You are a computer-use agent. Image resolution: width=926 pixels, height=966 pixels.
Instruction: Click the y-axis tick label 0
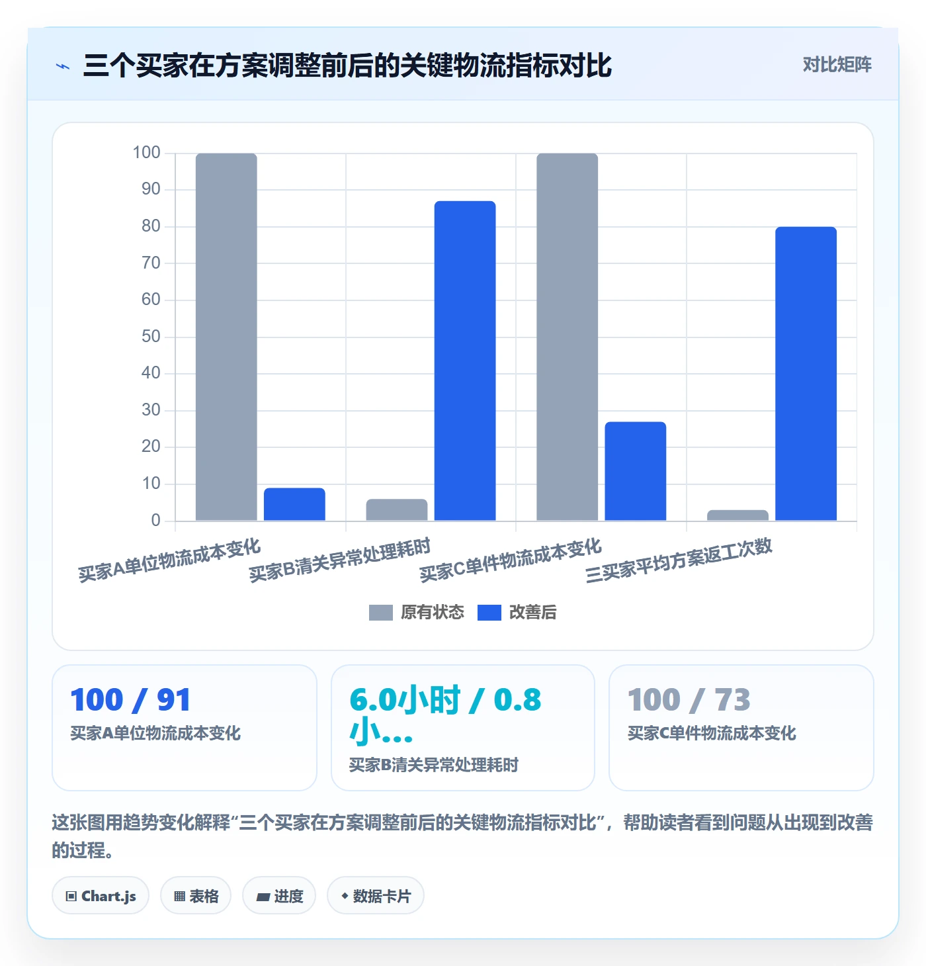point(155,520)
